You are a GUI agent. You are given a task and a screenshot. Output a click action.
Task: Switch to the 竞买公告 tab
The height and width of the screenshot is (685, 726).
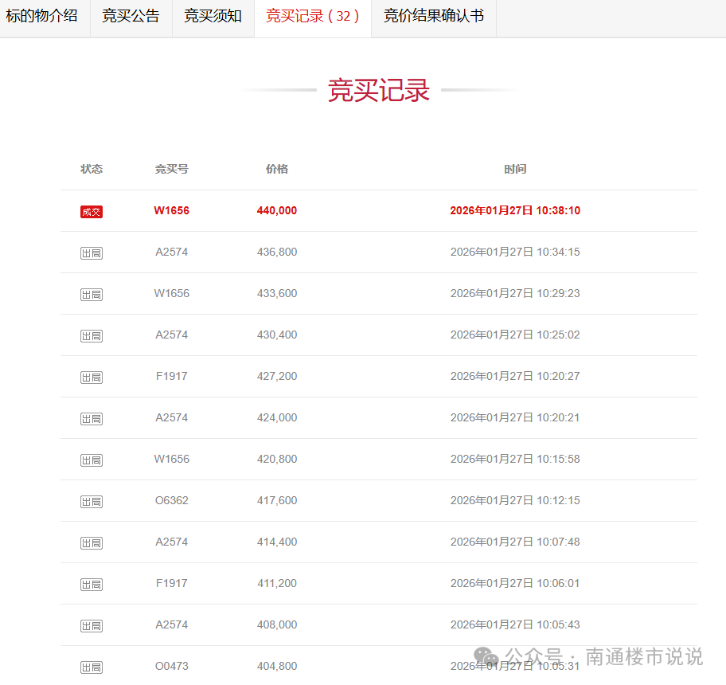pyautogui.click(x=131, y=16)
